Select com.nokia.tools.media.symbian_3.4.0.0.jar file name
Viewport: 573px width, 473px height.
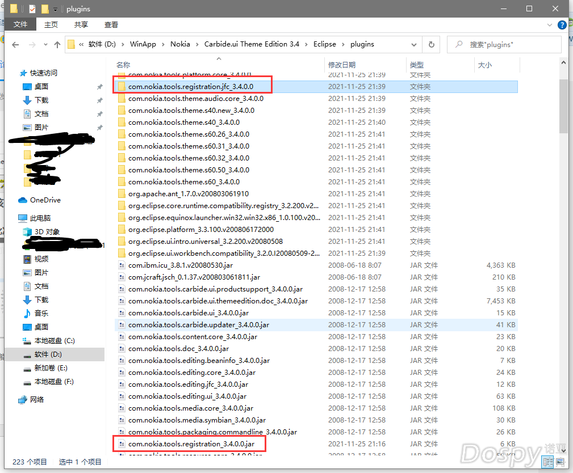197,420
